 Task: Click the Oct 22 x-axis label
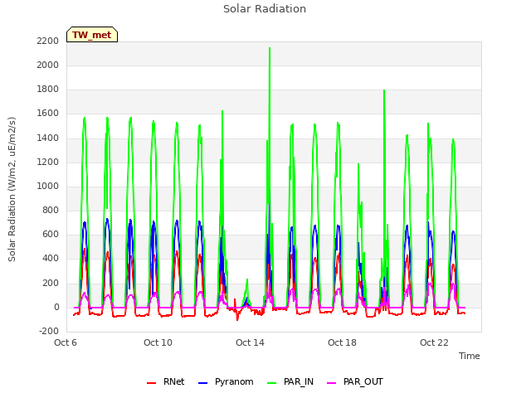point(434,342)
